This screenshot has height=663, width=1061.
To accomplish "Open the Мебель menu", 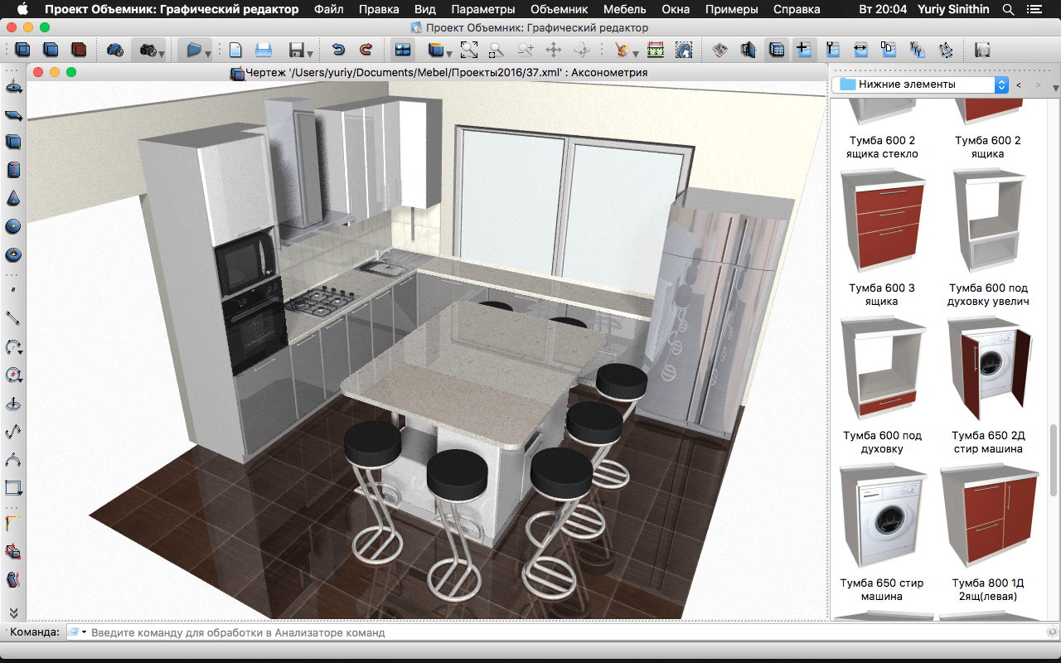I will (x=625, y=10).
